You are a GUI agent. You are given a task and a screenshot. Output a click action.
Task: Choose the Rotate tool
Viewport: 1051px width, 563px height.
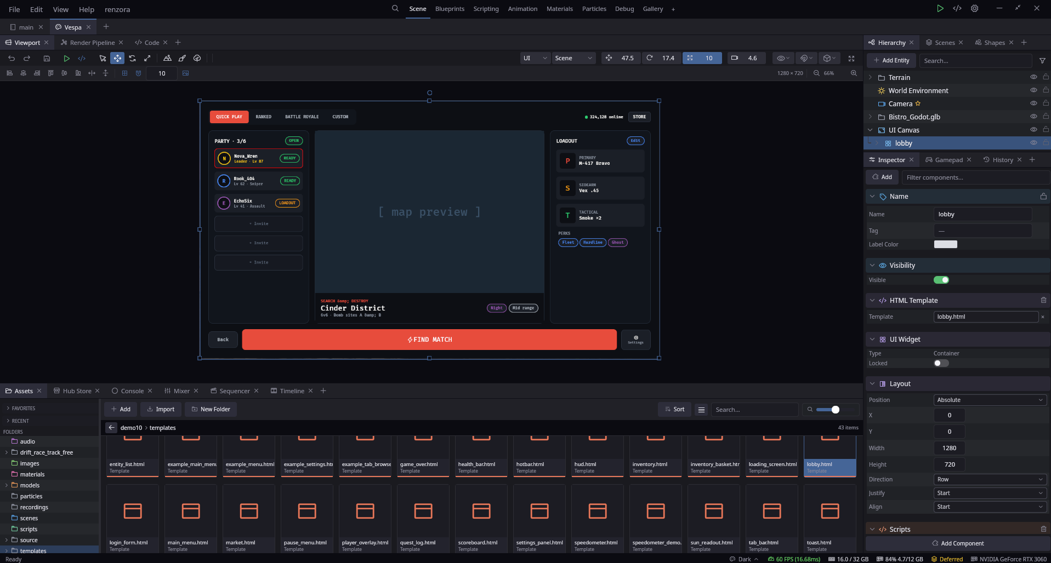(x=132, y=58)
